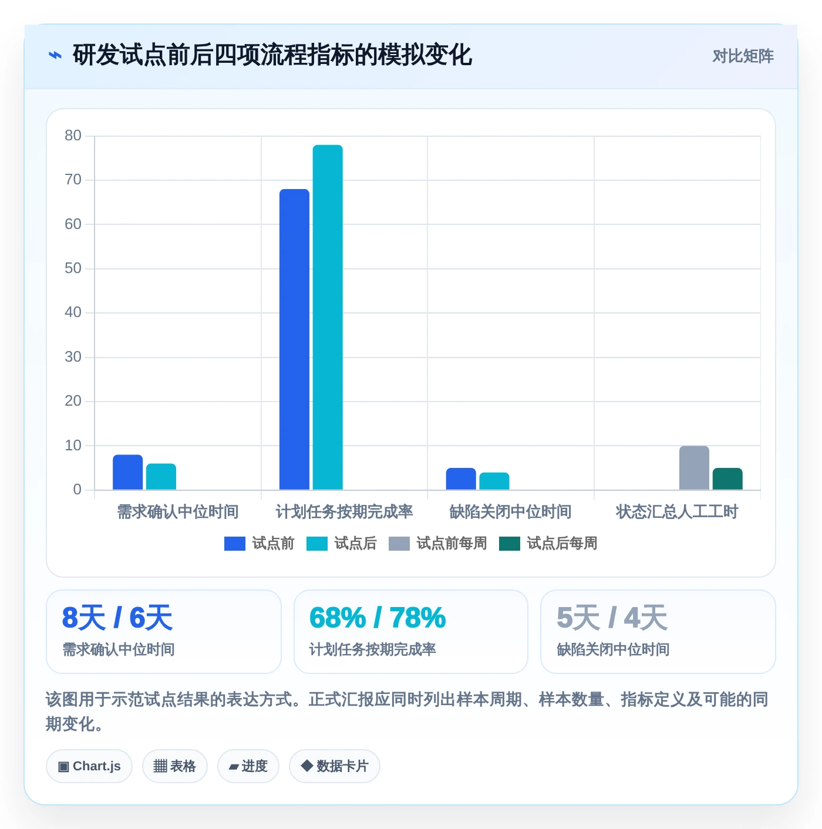Click the chart title 研发试点前后四项流程指标的模拟变化
The height and width of the screenshot is (829, 822).
(x=272, y=56)
